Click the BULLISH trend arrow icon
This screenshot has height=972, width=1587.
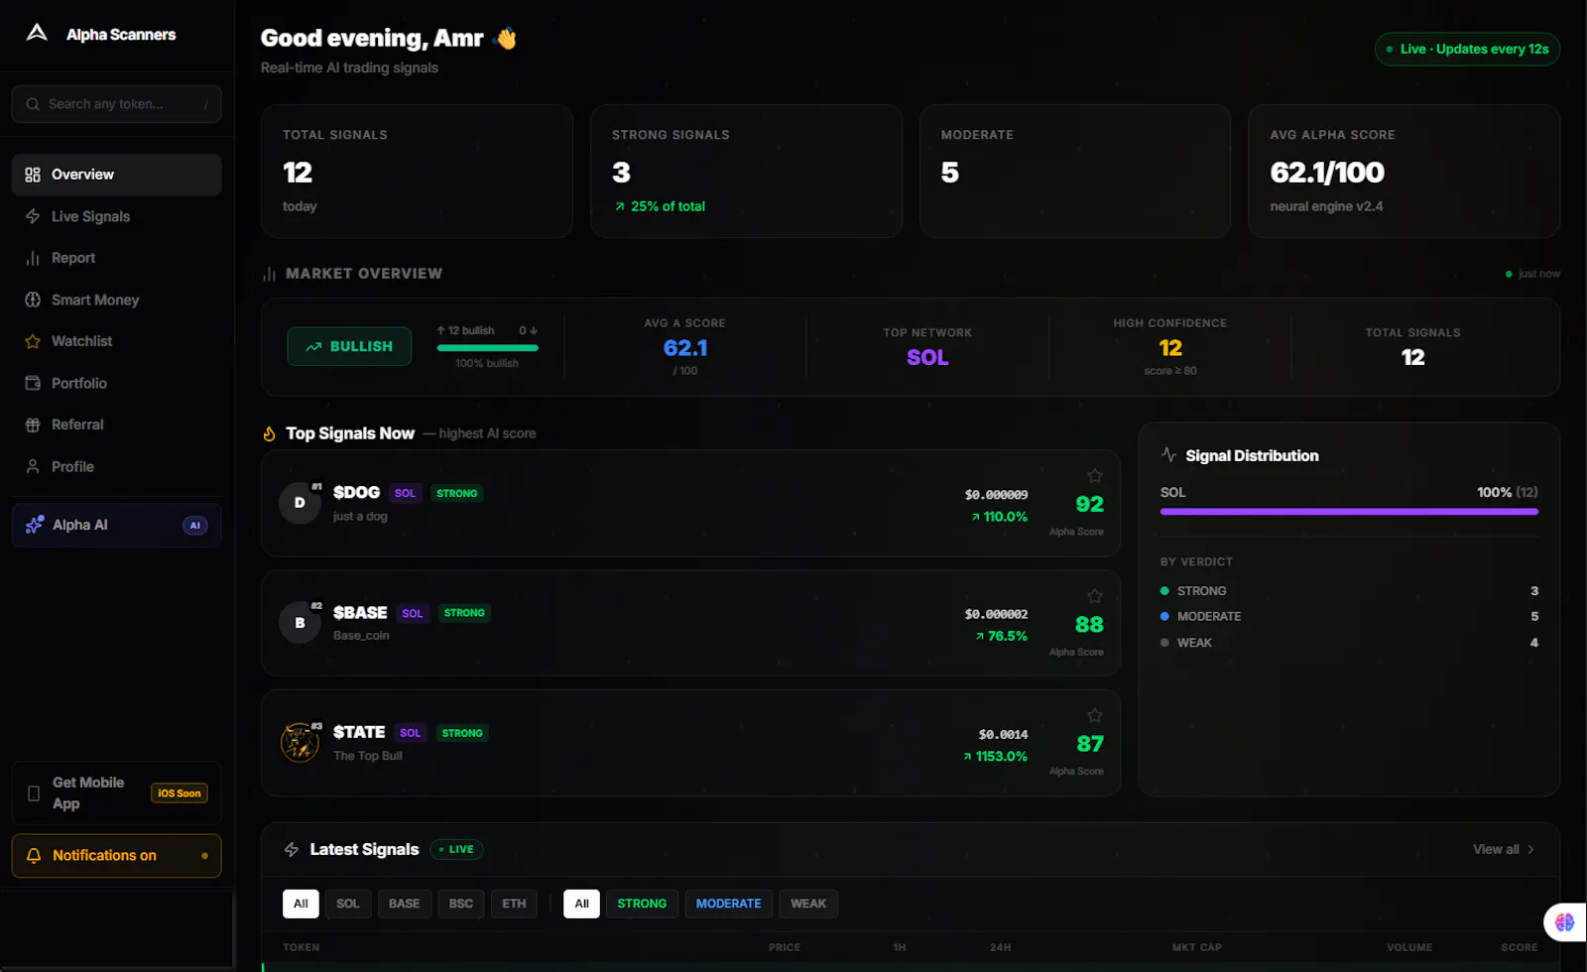313,347
